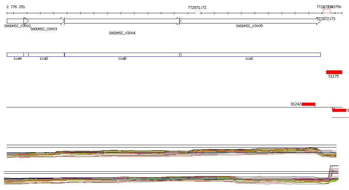The height and width of the screenshot is (190, 349).
Task: Select the TT2871:72 terminator marker box
Action: point(198,12)
